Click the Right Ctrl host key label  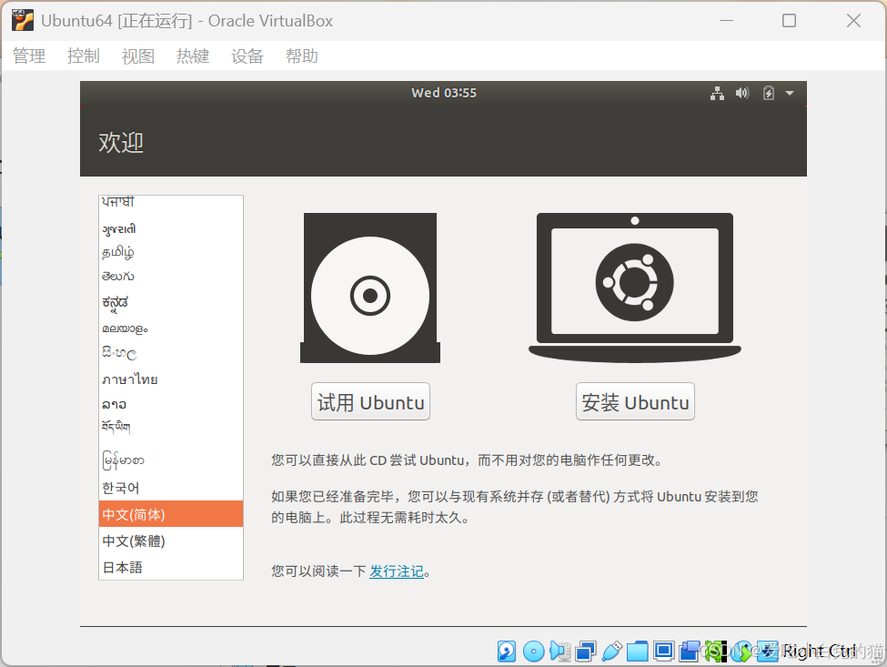click(x=819, y=652)
